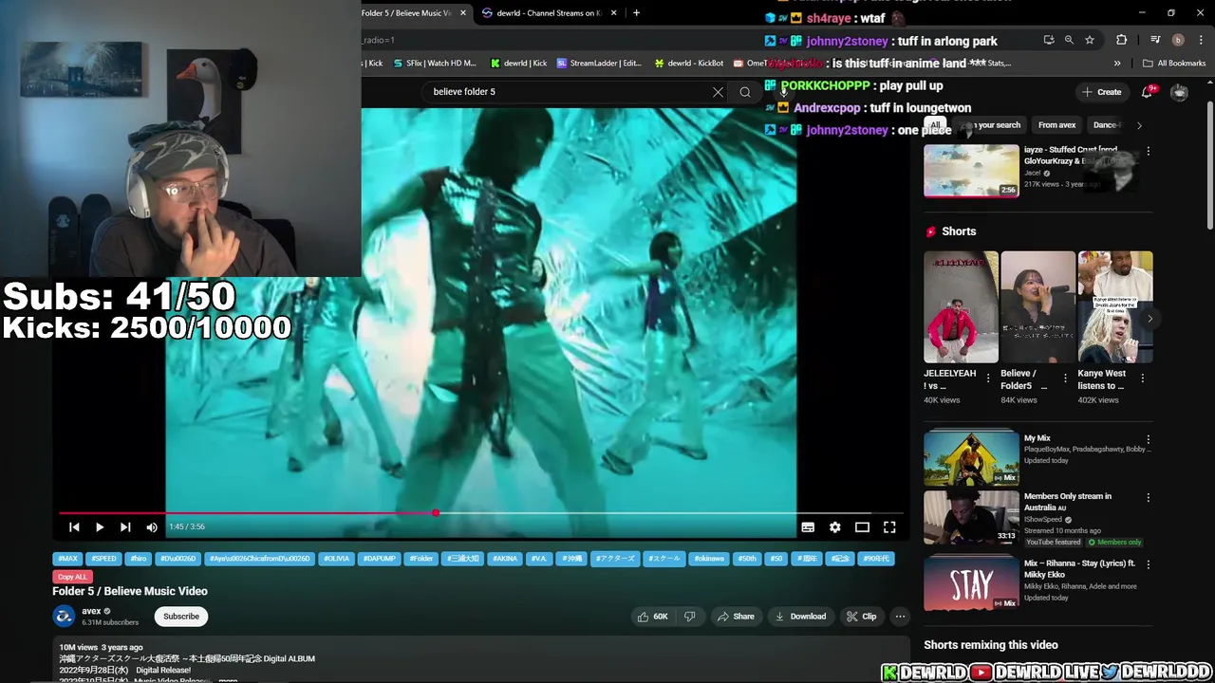Click the #okinawa tag chip

[x=709, y=559]
